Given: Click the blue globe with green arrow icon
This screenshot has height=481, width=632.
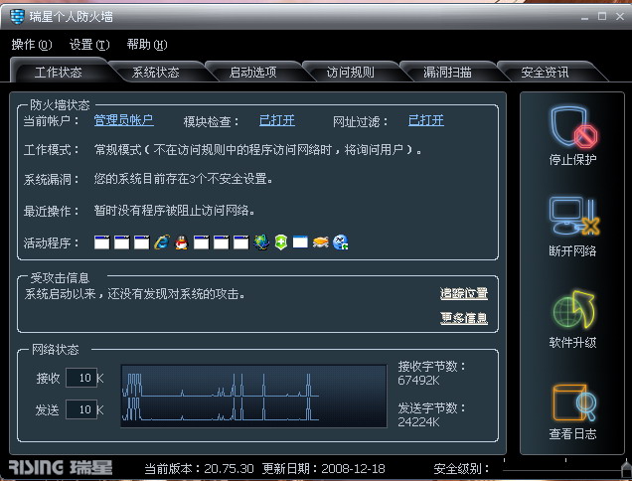Looking at the screenshot, I should pyautogui.click(x=341, y=242).
